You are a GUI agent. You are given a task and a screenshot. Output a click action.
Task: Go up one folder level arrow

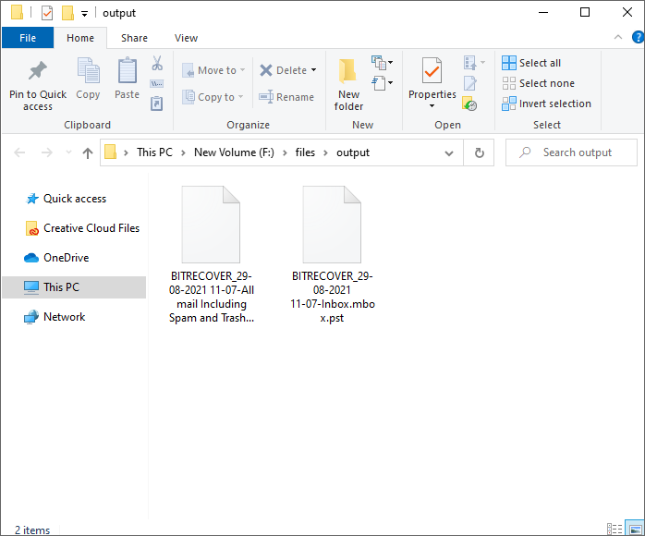click(x=88, y=153)
